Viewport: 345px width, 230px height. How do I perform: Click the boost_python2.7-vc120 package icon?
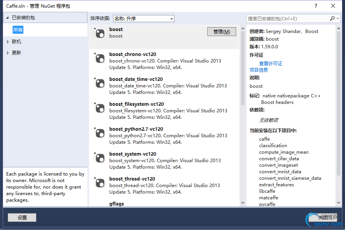pyautogui.click(x=100, y=133)
